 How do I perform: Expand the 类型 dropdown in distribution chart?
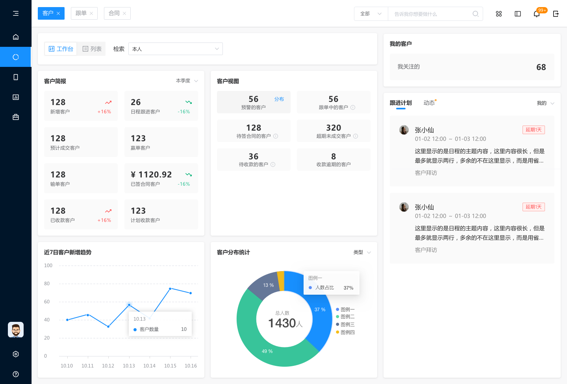(x=362, y=252)
